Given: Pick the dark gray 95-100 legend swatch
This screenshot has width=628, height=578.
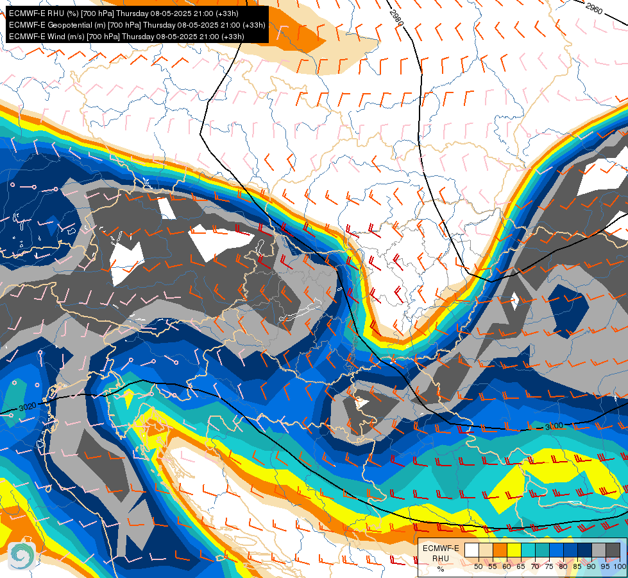Looking at the screenshot, I should (613, 550).
